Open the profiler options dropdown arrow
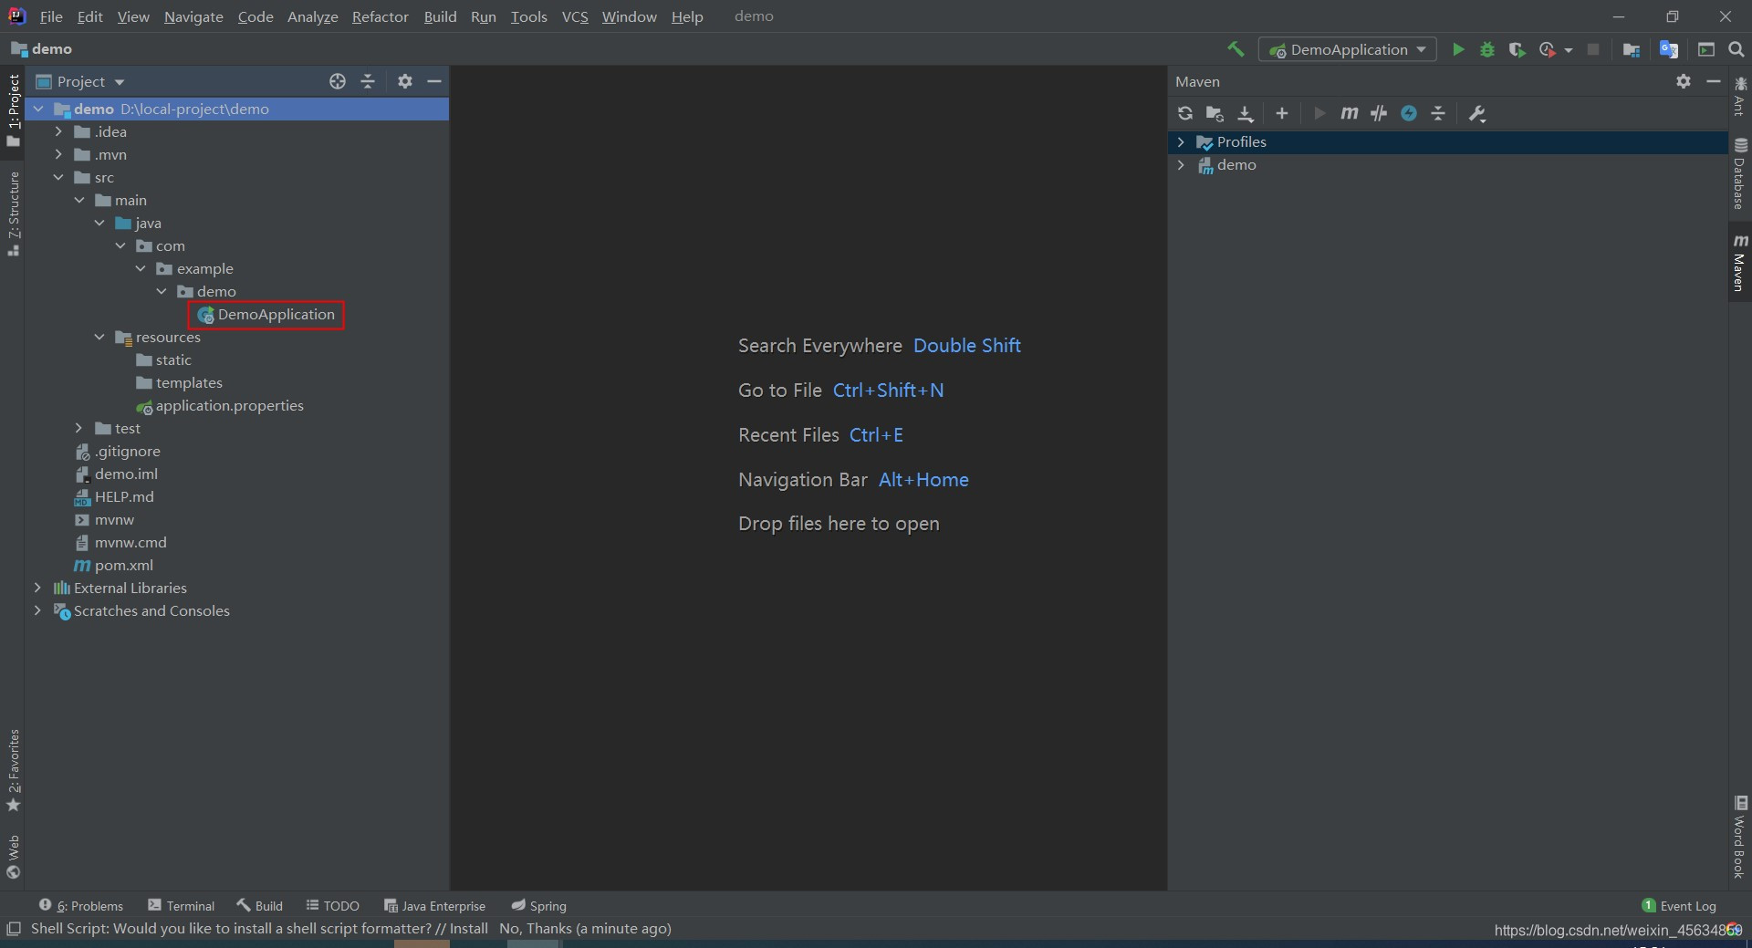 (1569, 50)
